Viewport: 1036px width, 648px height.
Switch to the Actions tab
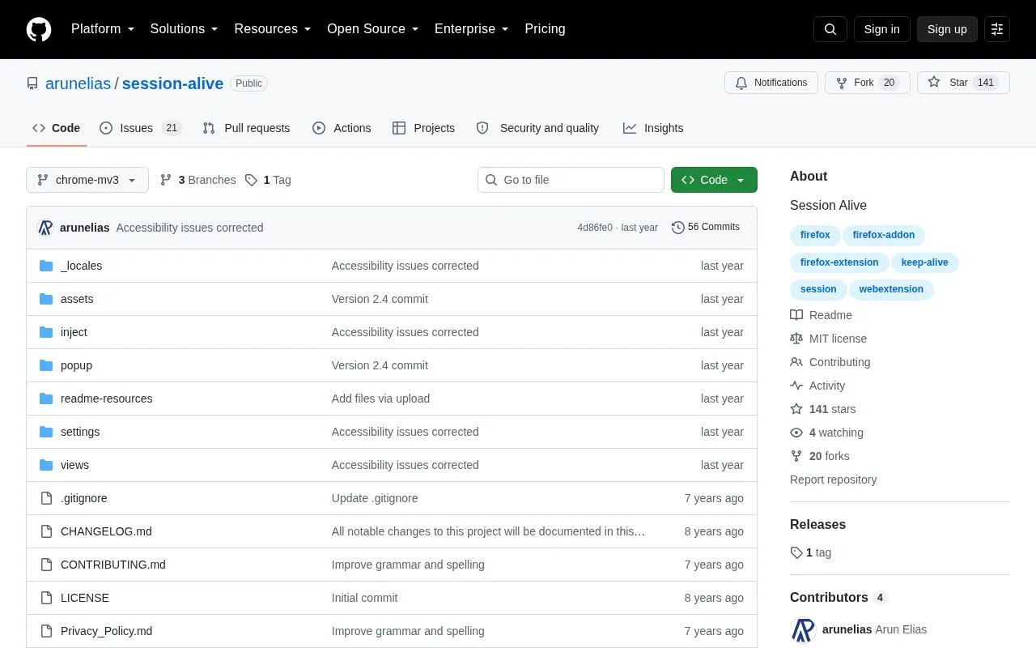[342, 128]
